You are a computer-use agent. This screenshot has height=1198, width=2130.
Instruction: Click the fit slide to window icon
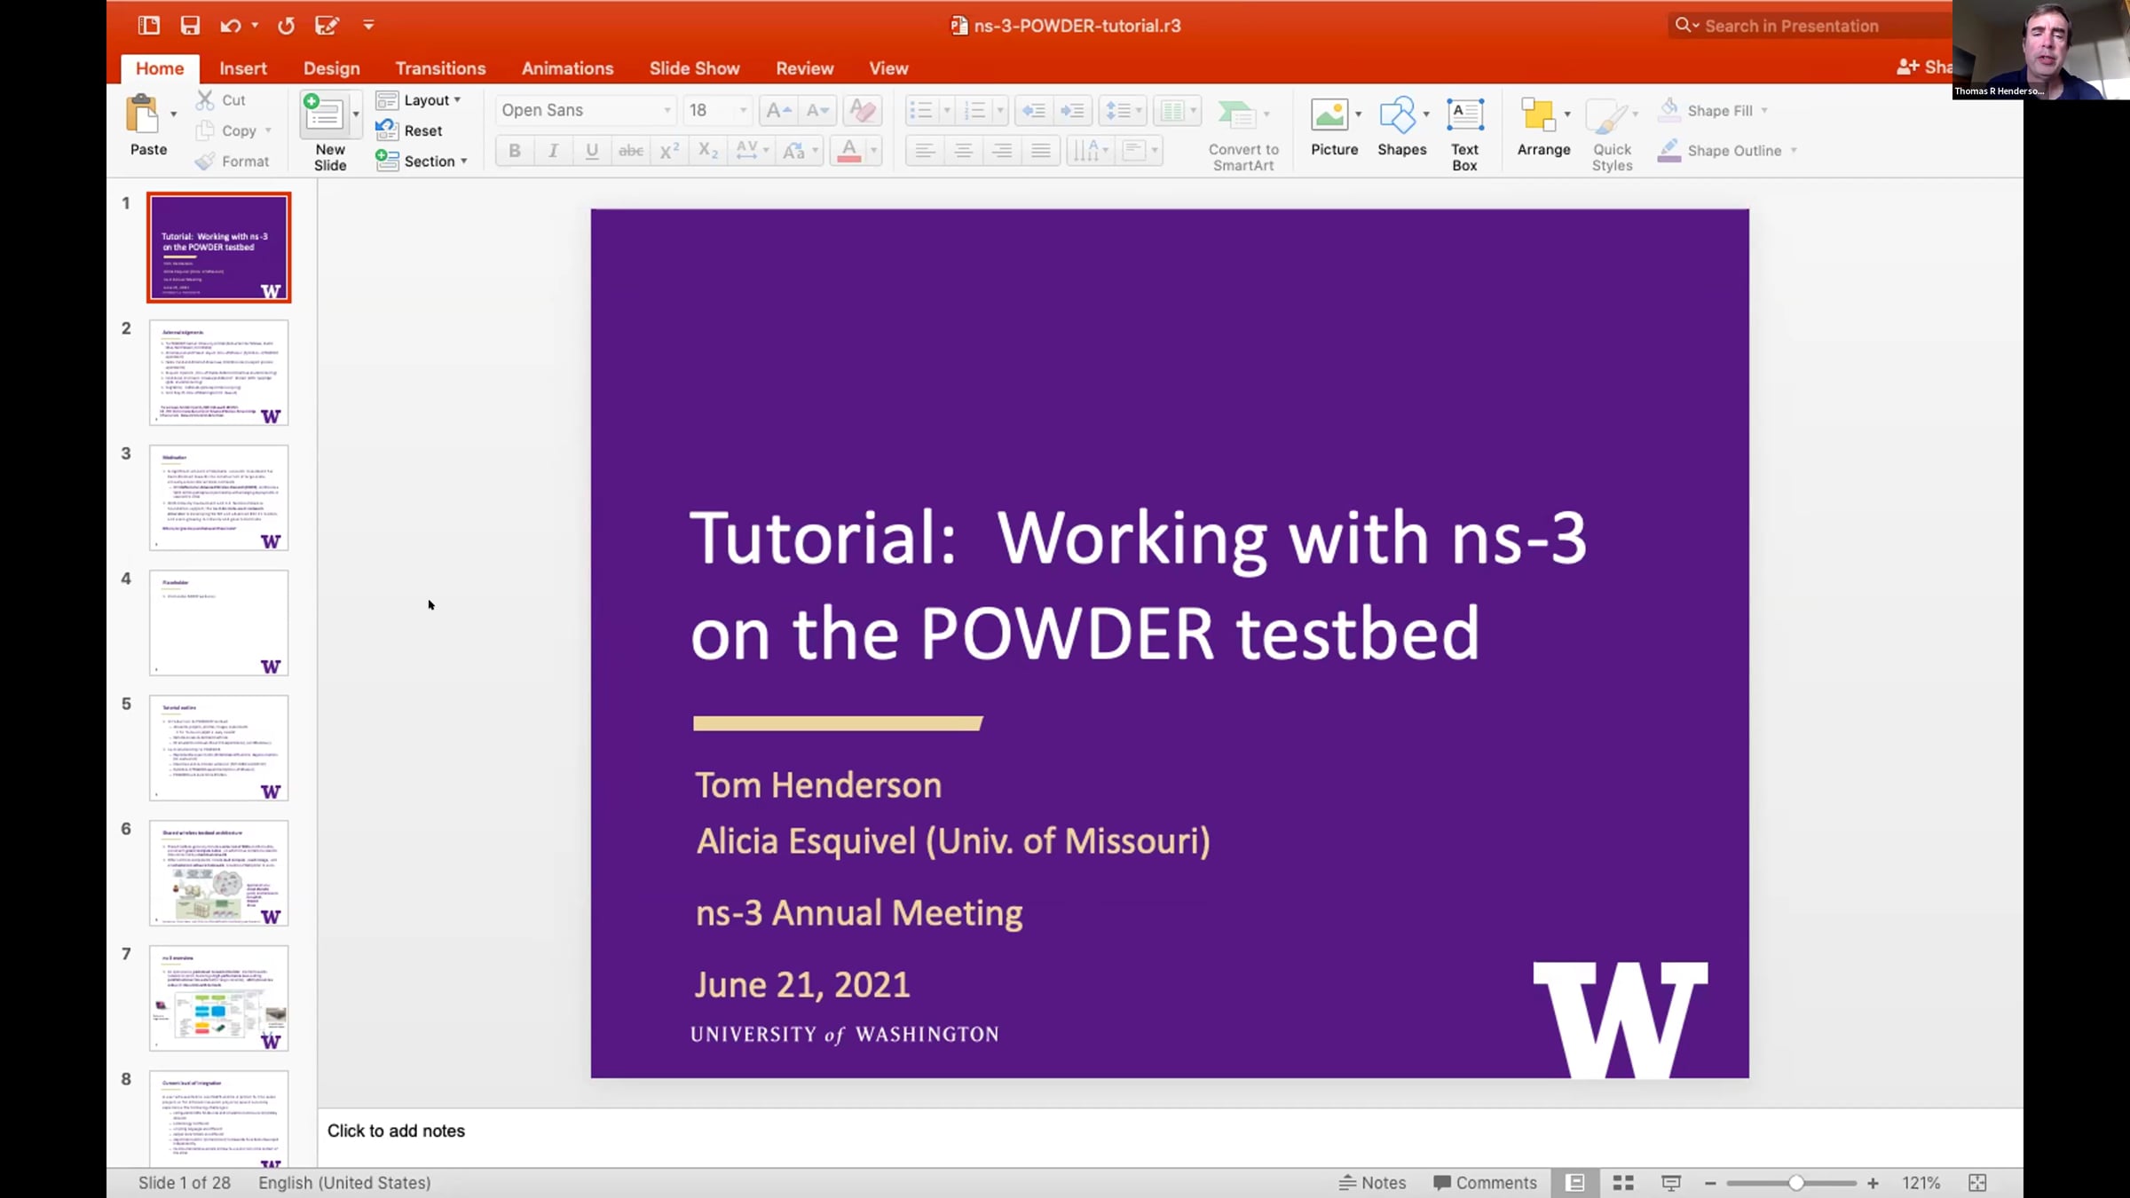[1977, 1183]
